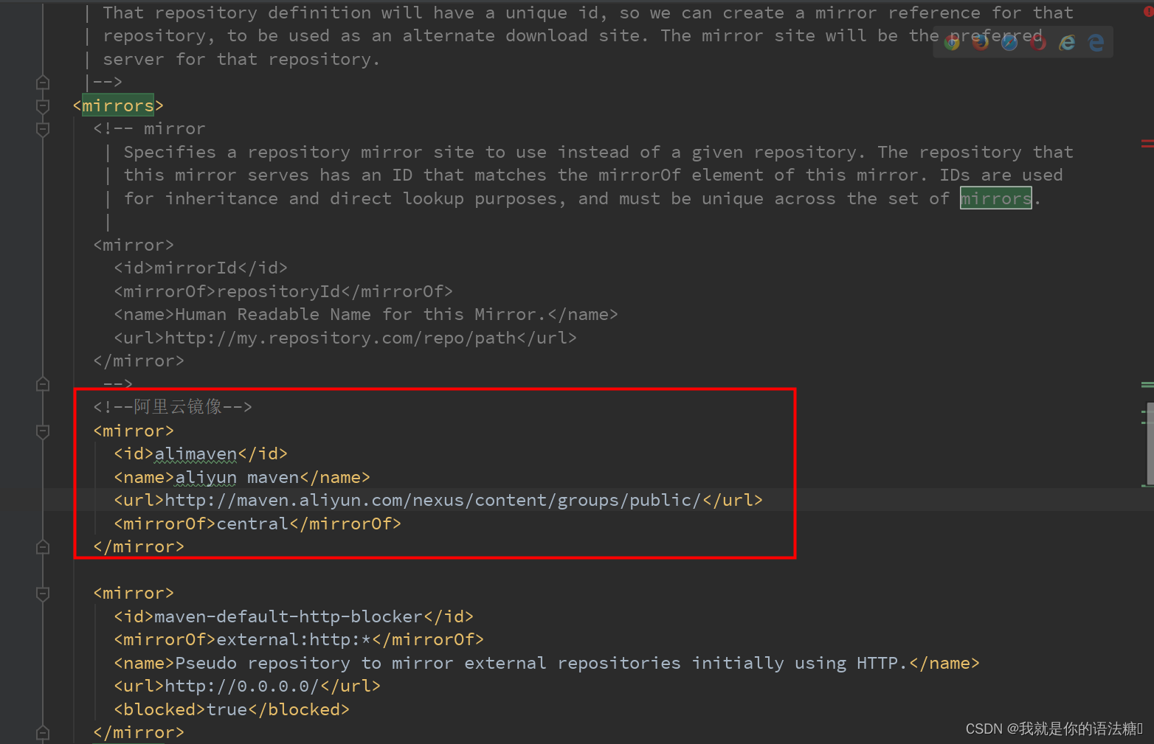Click fold end marker at alimaven </mirror>

43,546
